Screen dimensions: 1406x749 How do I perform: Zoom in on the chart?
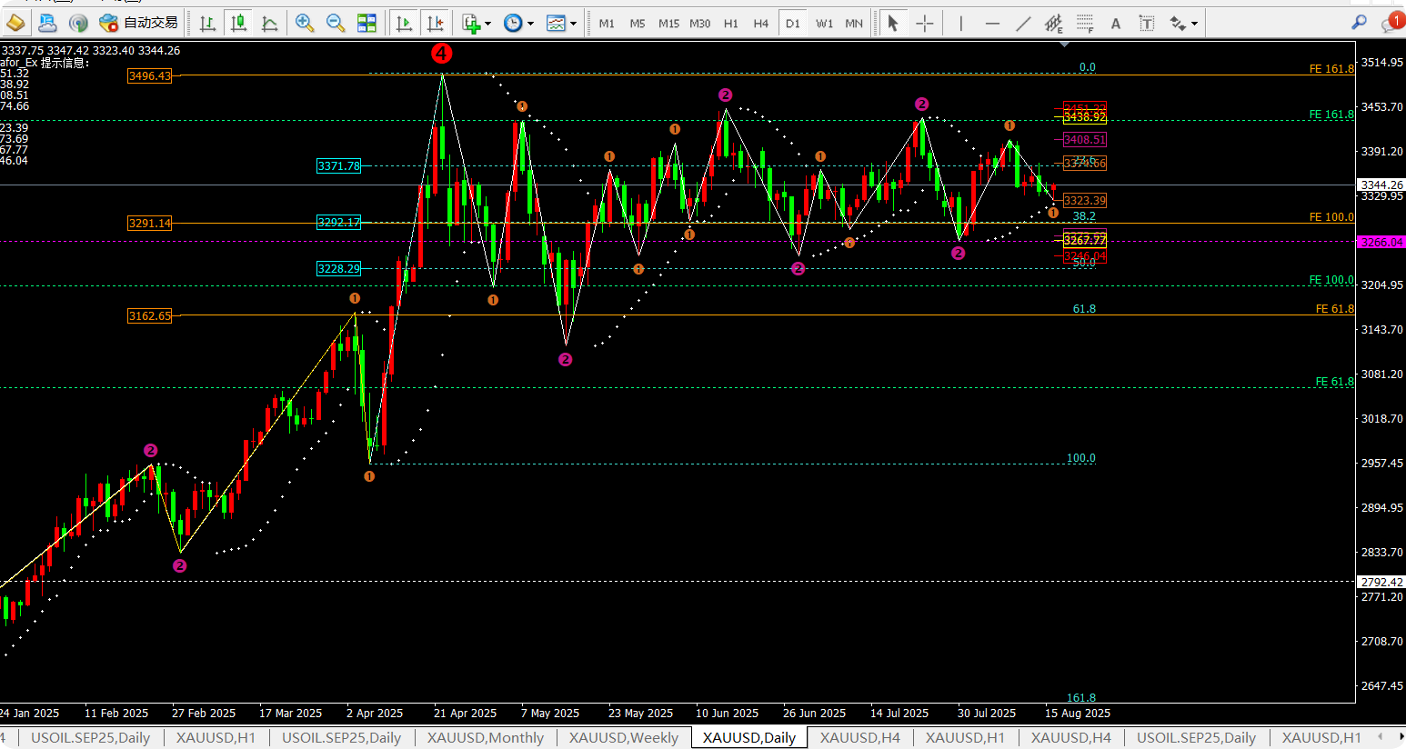pyautogui.click(x=305, y=23)
